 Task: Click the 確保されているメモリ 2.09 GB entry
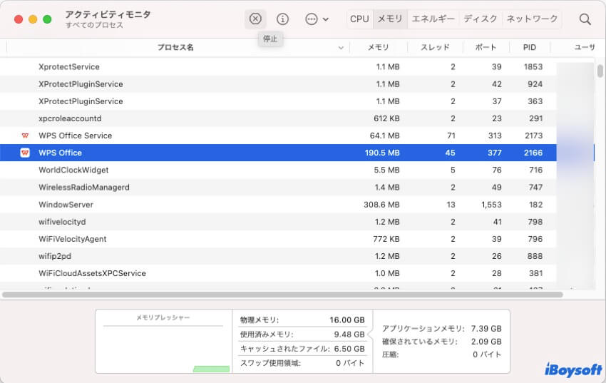[x=442, y=342]
